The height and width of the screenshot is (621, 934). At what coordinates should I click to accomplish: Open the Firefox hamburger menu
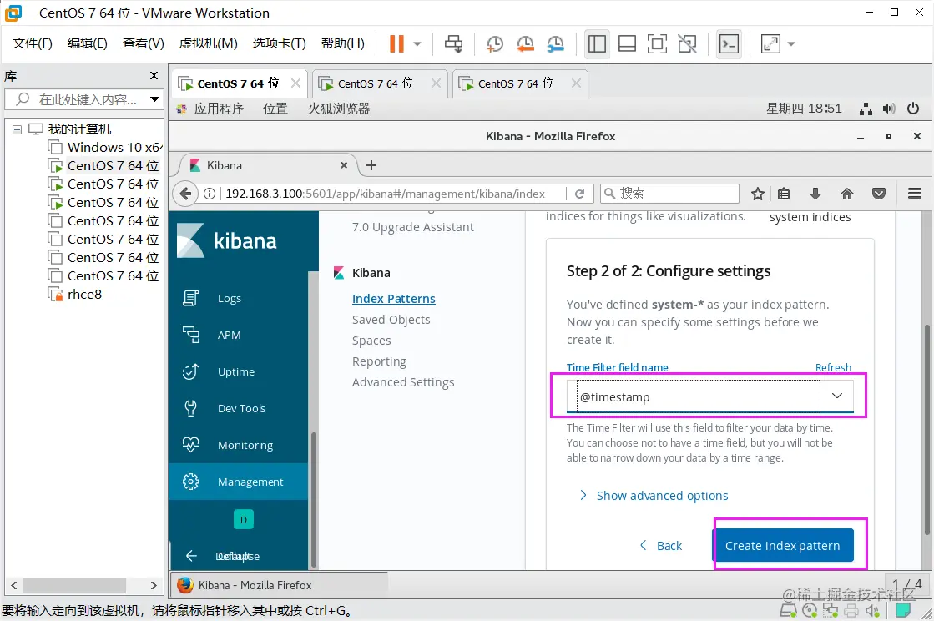[914, 194]
